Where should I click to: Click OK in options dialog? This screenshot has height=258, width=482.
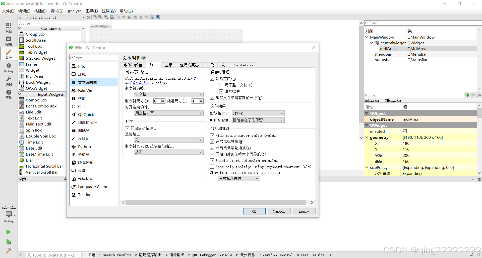(254, 211)
